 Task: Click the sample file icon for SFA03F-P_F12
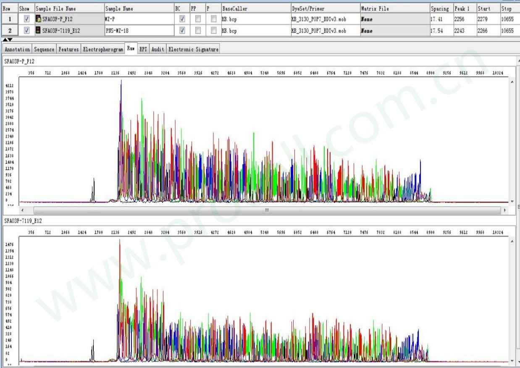(38, 18)
